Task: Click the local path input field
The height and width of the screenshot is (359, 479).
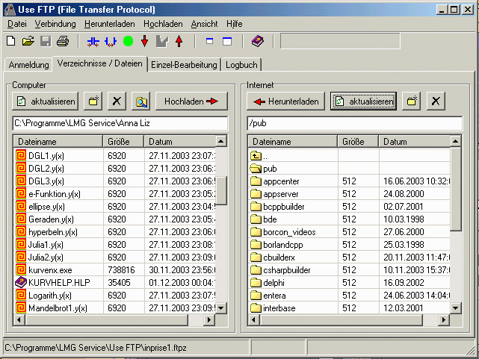Action: point(120,122)
